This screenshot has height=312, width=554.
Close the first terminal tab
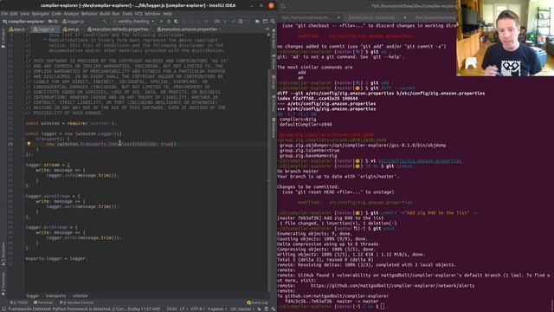point(338,17)
